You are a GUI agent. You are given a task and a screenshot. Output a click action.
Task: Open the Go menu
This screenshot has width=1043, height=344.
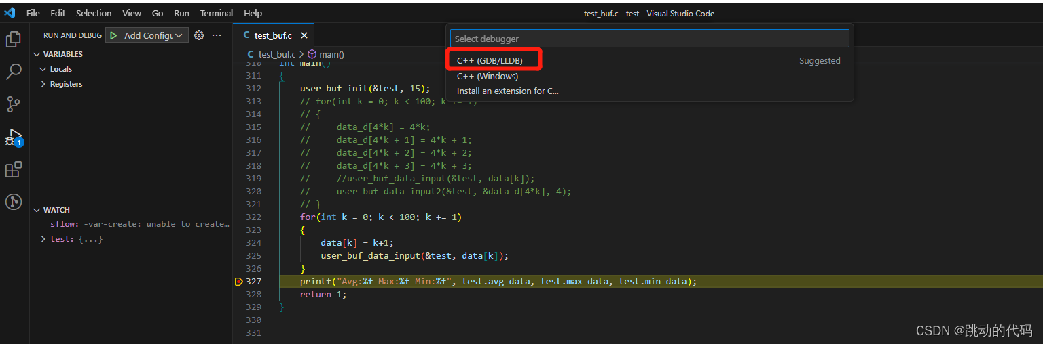click(158, 13)
